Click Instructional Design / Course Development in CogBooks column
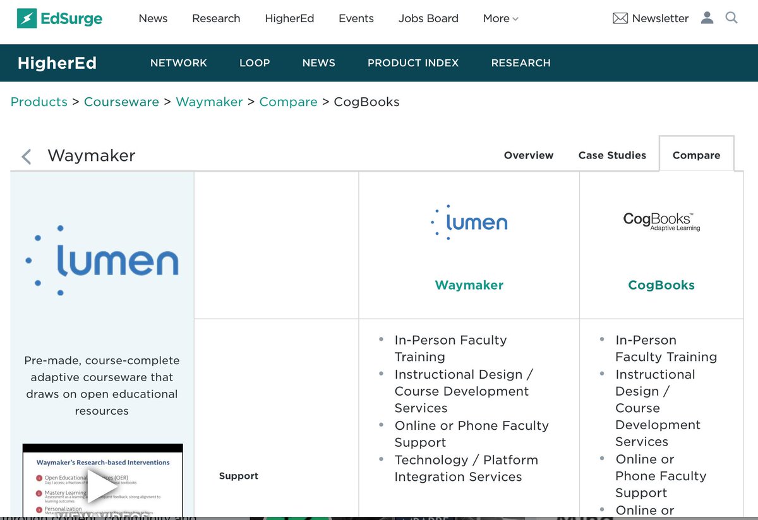Viewport: 758px width, 520px height. coord(658,408)
